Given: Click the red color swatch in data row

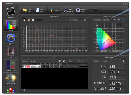Looking at the screenshot, I should (x=28, y=67).
